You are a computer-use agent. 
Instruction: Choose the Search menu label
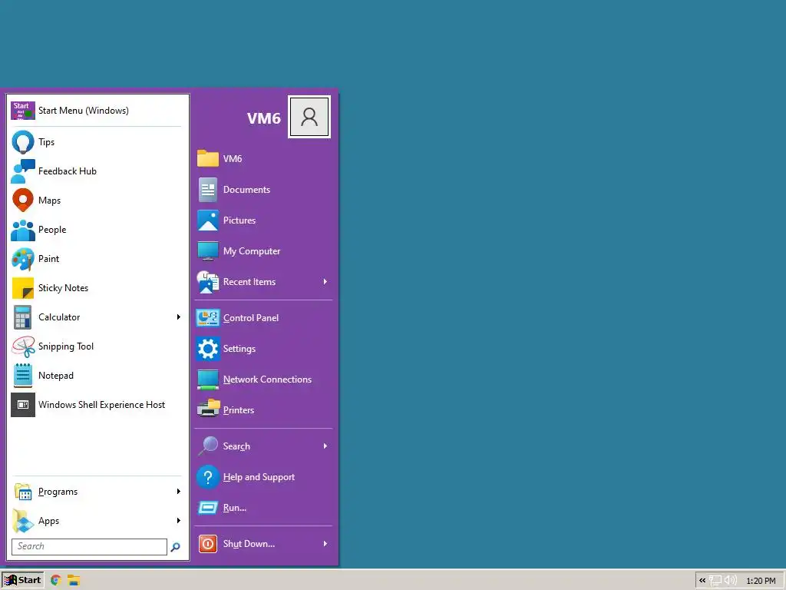click(x=236, y=446)
